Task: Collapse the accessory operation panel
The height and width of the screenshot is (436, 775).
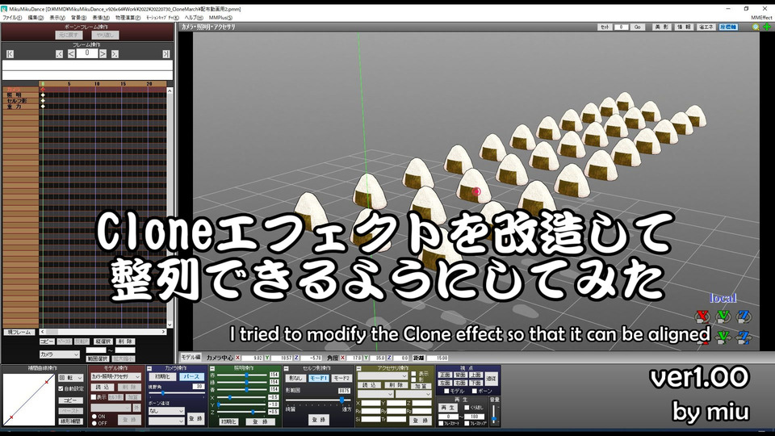Action: tap(358, 369)
